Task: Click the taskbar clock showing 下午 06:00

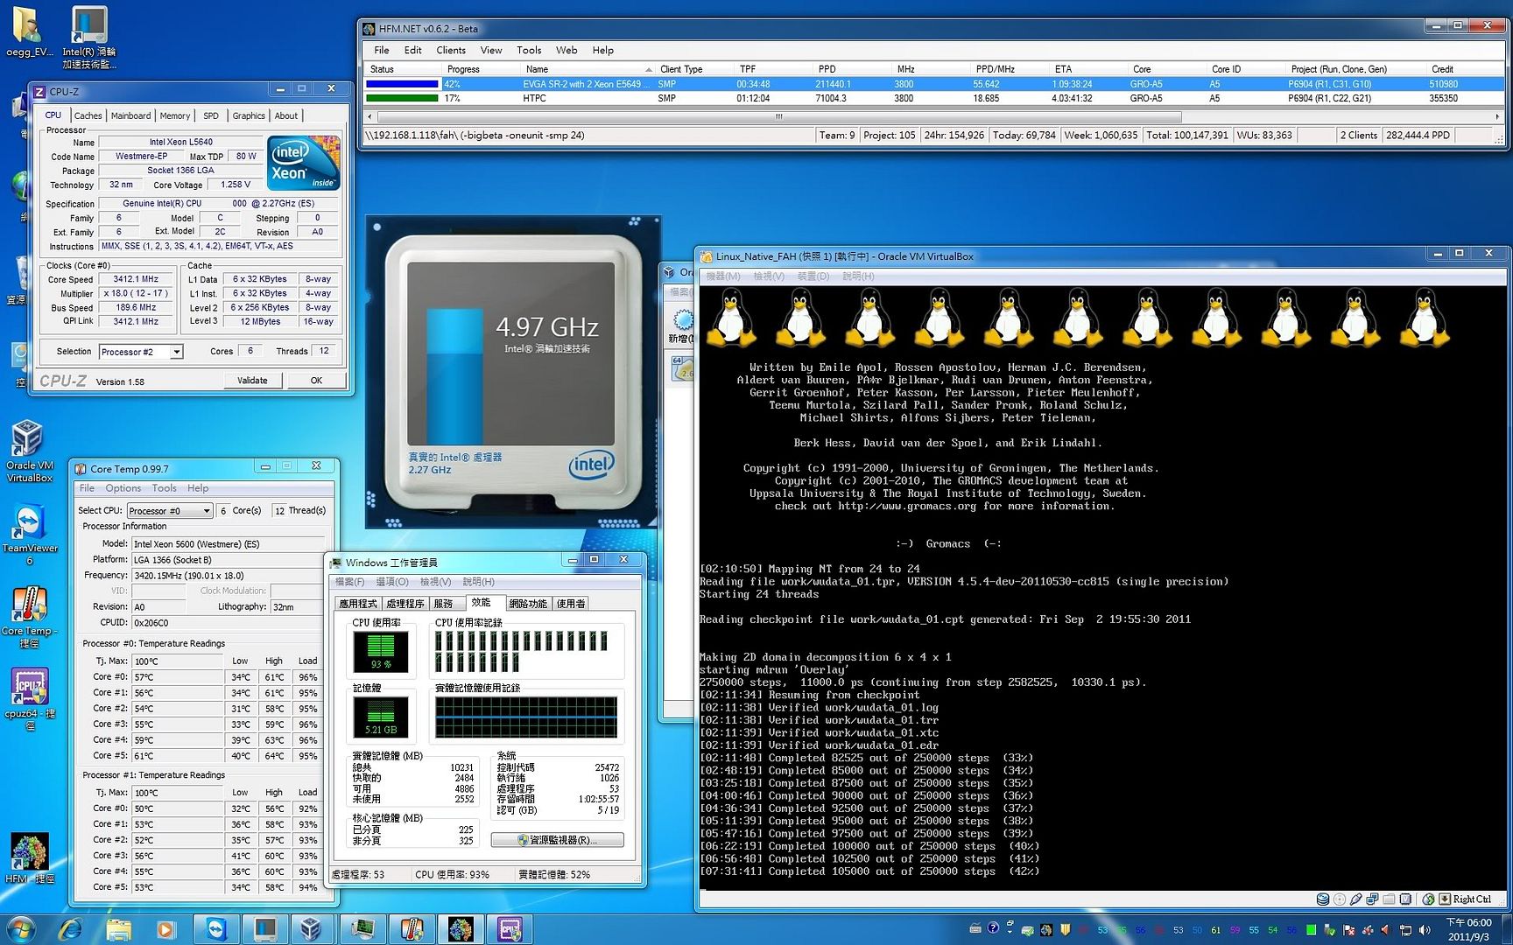Action: click(x=1468, y=929)
